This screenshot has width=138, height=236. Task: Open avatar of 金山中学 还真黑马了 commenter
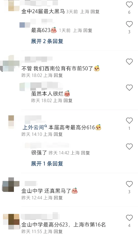(11, 185)
